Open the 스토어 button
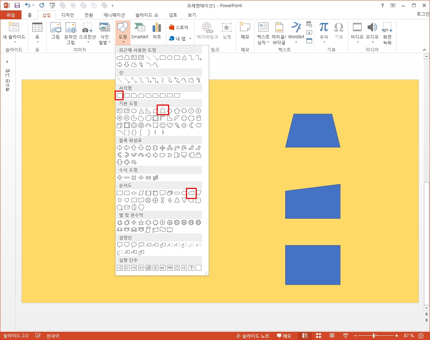430x340 pixels. [x=178, y=28]
